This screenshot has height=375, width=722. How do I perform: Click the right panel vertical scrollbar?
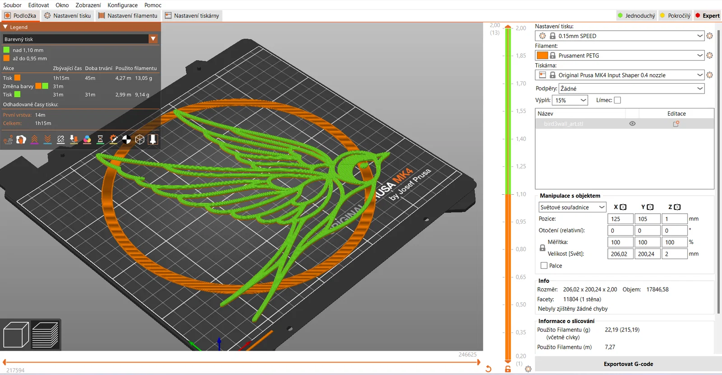pos(718,172)
